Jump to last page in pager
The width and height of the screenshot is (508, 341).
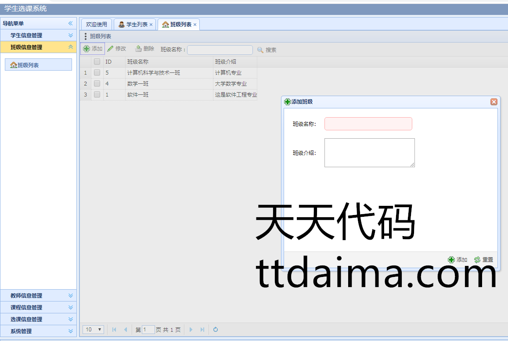(202, 330)
